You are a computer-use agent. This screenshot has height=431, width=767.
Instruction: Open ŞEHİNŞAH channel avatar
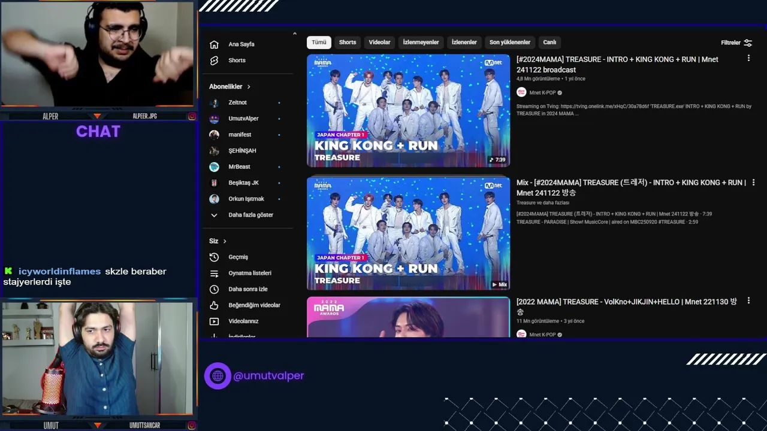coord(214,151)
